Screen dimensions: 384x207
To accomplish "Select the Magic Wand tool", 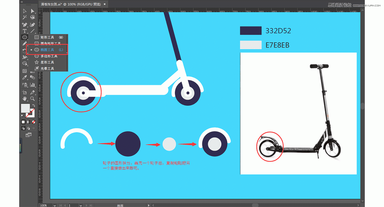I will coord(25,18).
